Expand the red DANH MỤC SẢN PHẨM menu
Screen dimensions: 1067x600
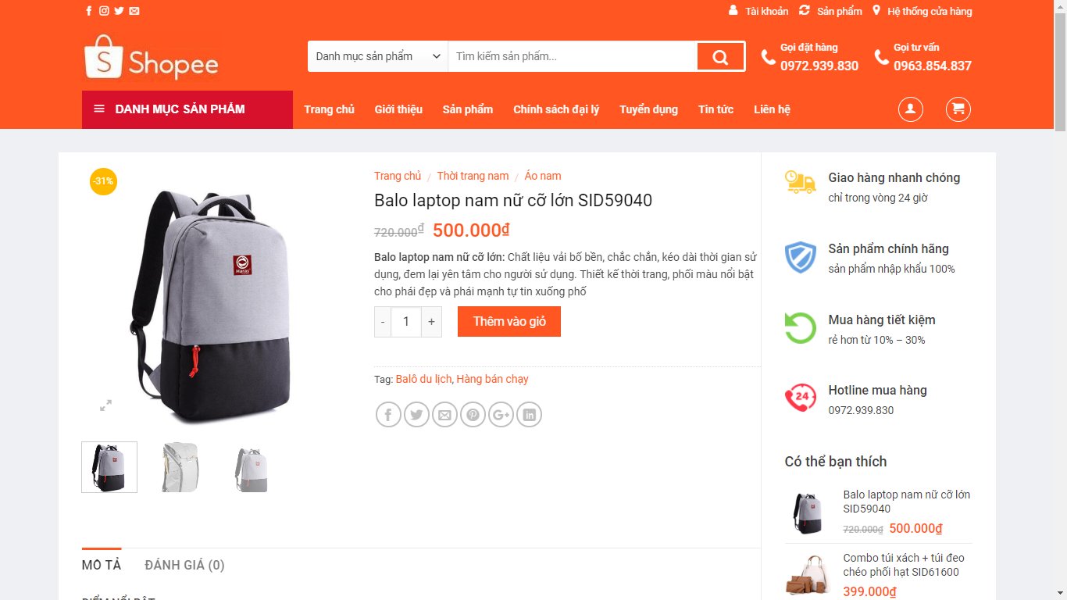click(187, 109)
